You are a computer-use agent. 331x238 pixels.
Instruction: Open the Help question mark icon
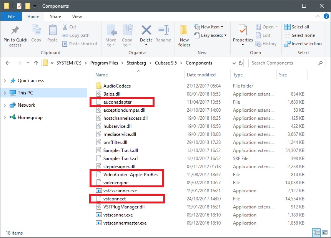point(326,16)
